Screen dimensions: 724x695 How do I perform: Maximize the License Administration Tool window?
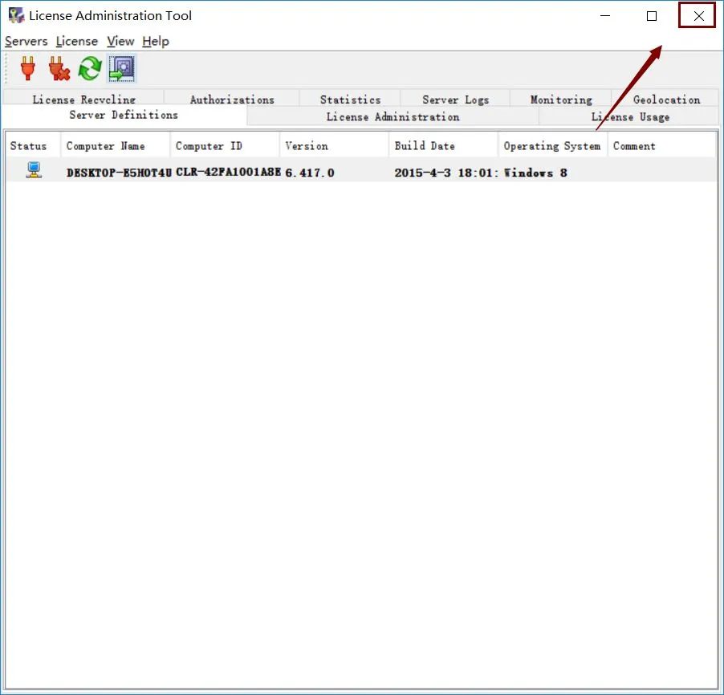pos(652,16)
